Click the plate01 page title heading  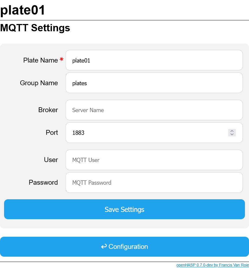pos(23,10)
